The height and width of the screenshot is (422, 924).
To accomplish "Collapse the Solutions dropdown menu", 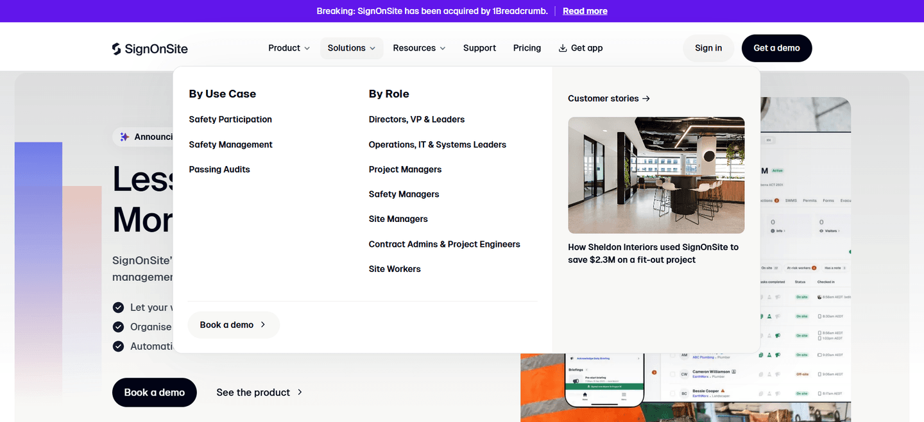I will coord(352,48).
